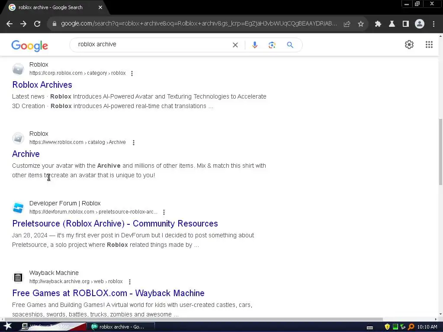Click the Developer Forum blue favicon
Screen dimensions: 443x332
click(18, 208)
